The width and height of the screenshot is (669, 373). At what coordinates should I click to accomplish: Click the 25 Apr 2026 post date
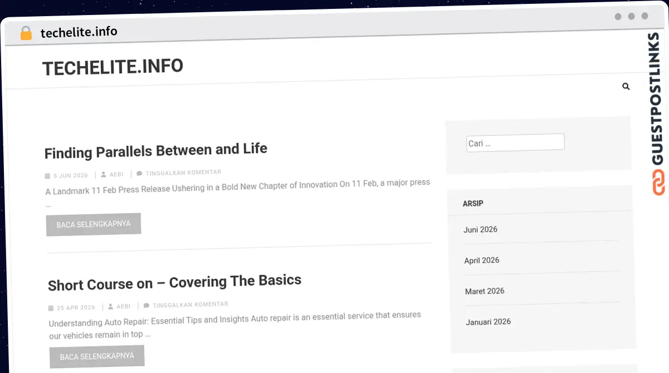[x=76, y=307]
